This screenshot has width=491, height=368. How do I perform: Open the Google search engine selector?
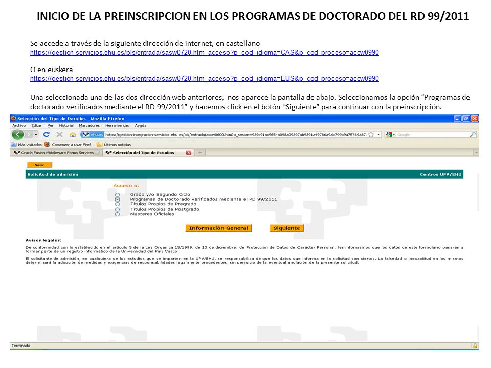390,134
